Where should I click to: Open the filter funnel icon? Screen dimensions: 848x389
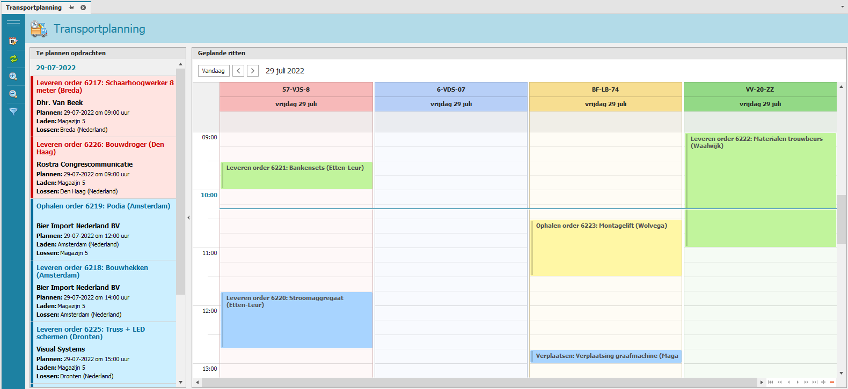[13, 111]
